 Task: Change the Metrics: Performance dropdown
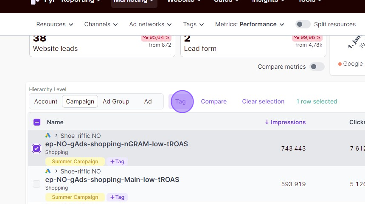[250, 24]
